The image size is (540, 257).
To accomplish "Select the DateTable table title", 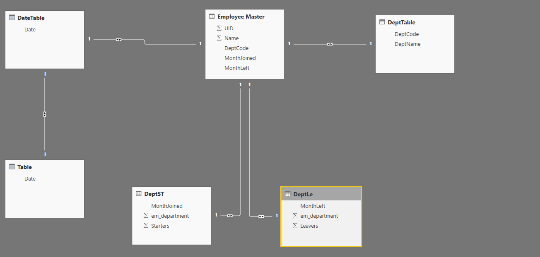I will (31, 18).
